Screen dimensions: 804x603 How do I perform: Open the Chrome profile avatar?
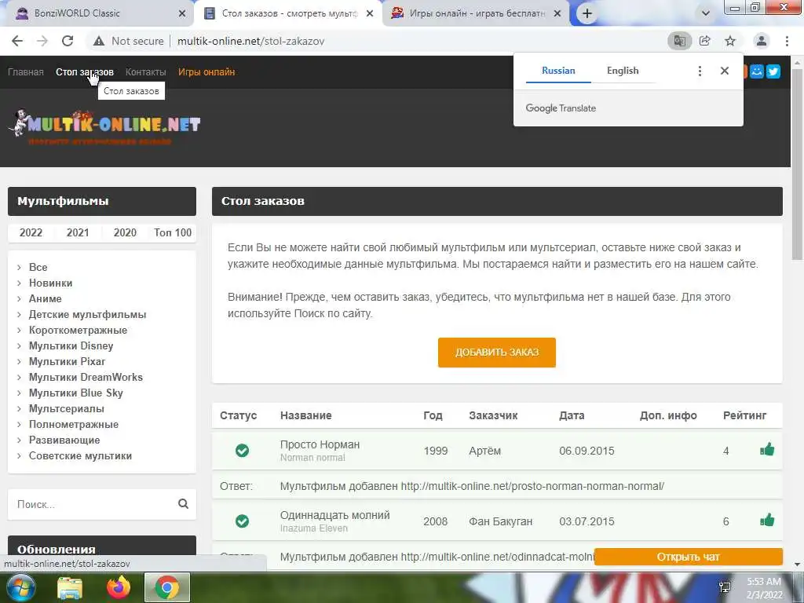762,41
